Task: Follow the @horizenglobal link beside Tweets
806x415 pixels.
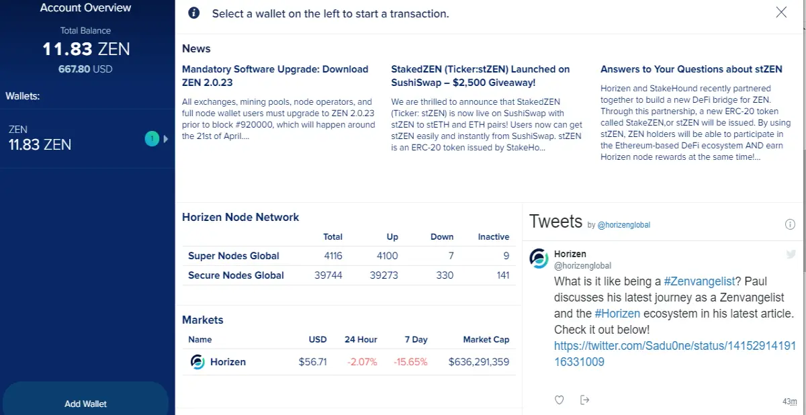Action: click(623, 225)
